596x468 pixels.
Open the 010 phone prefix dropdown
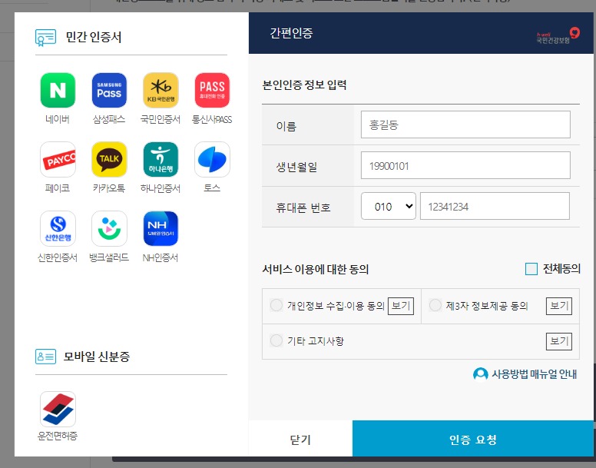[x=389, y=206]
